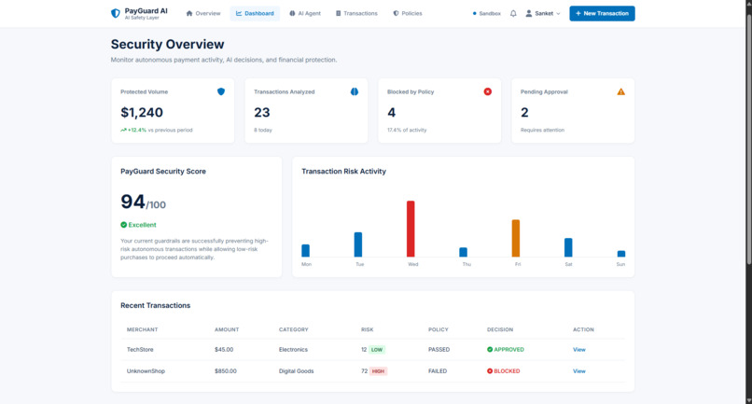
Task: Click the HIGH risk badge
Action: point(378,371)
